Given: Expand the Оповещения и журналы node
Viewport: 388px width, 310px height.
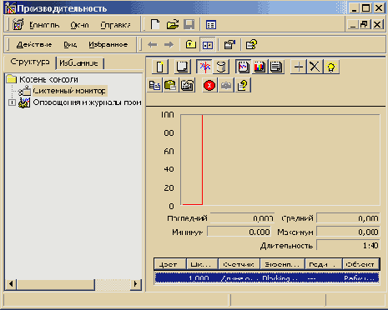Looking at the screenshot, I should tap(12, 102).
